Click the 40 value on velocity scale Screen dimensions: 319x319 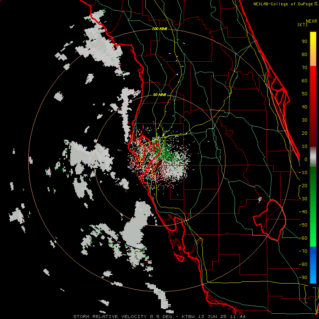click(x=304, y=107)
